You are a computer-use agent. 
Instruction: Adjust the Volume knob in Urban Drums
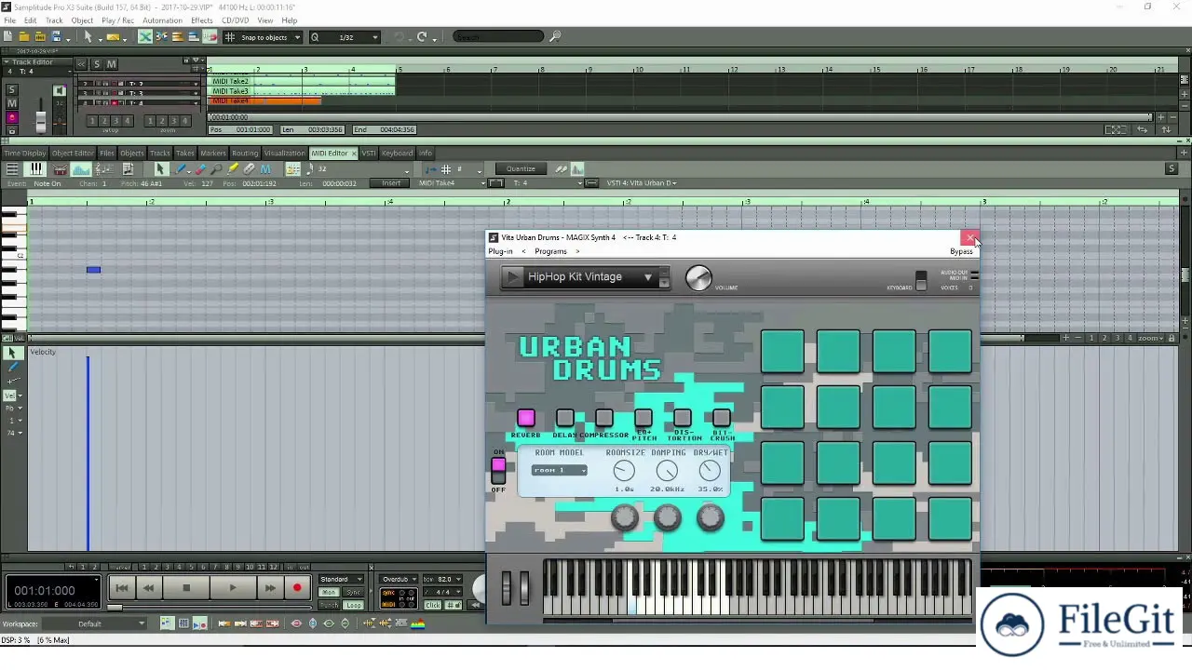coord(698,277)
